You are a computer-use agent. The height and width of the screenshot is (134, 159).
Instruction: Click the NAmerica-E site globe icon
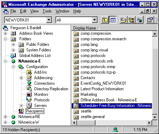tap(13, 61)
